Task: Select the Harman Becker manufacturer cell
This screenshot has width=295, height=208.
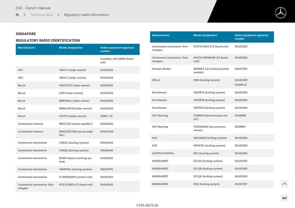Action: [162, 69]
